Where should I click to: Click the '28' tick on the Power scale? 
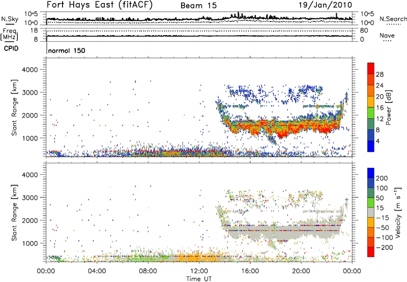tap(380, 74)
